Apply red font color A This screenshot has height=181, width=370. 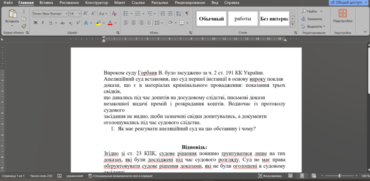click(x=110, y=23)
